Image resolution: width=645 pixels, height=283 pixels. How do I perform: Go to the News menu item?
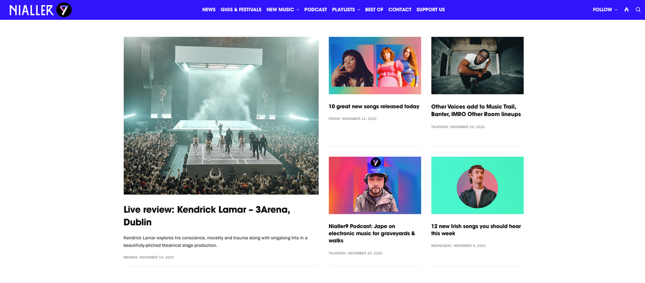pyautogui.click(x=209, y=10)
